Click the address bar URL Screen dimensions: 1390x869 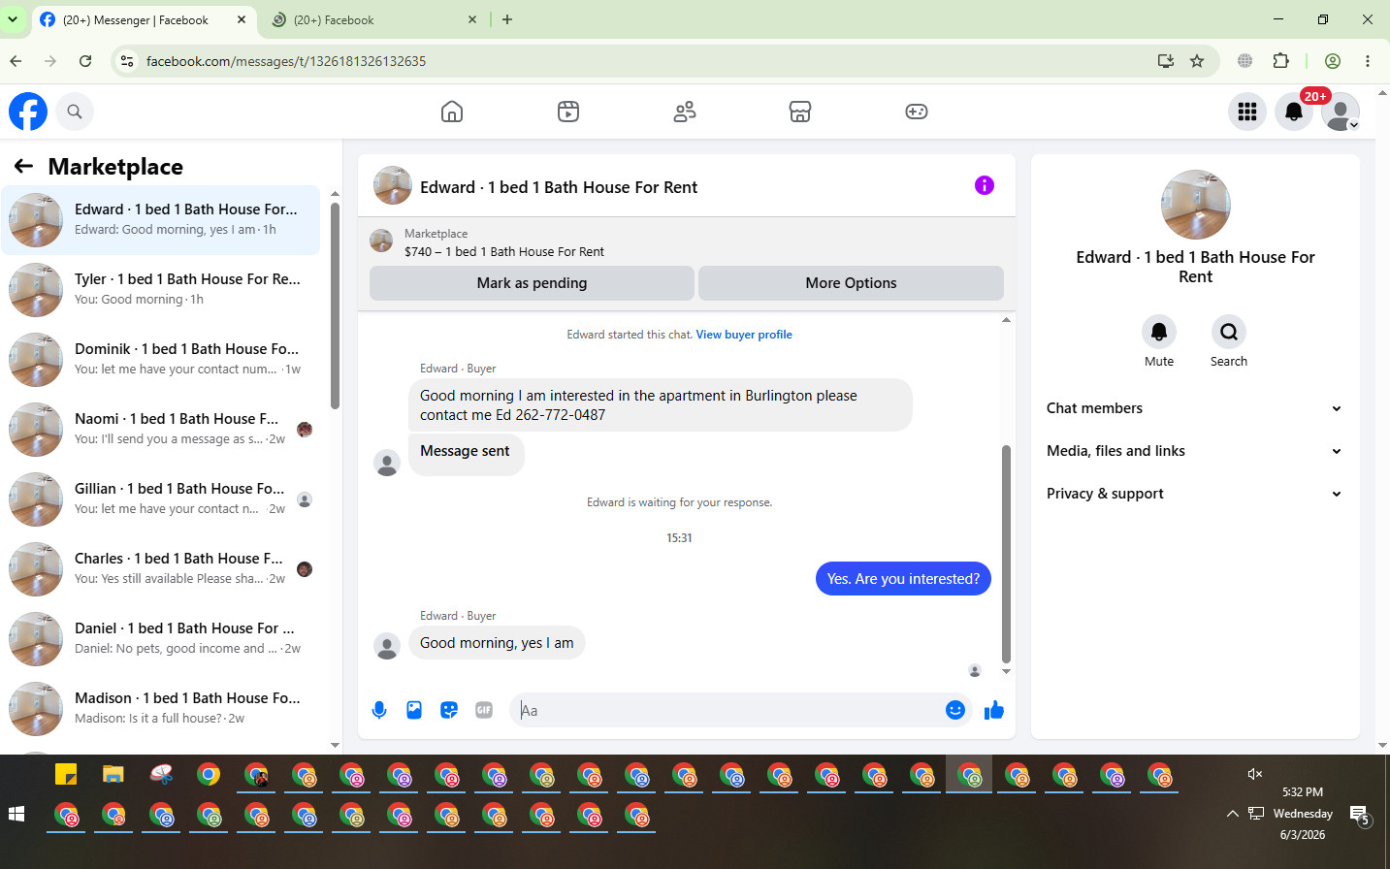tap(286, 61)
